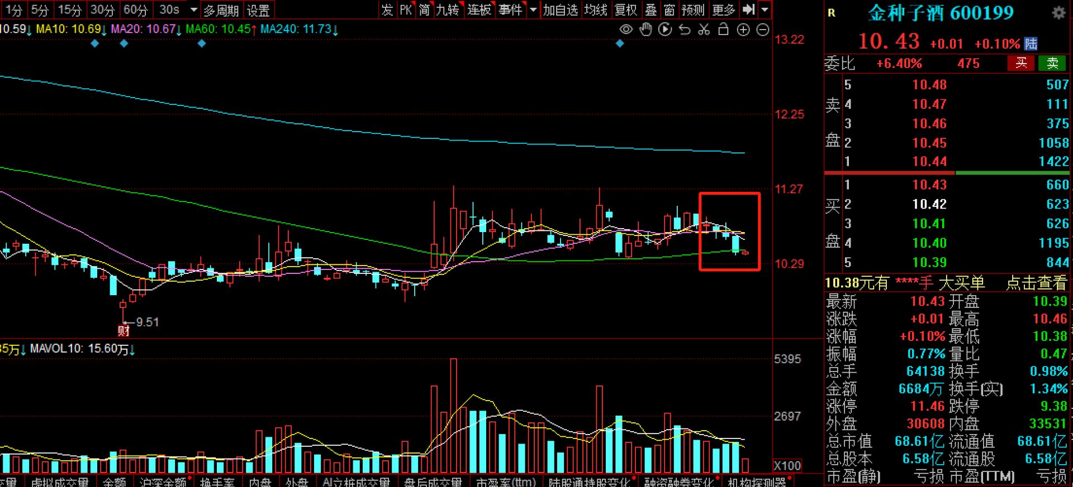This screenshot has width=1073, height=487.
Task: Open the settings gear beside stock name
Action: [x=1058, y=13]
